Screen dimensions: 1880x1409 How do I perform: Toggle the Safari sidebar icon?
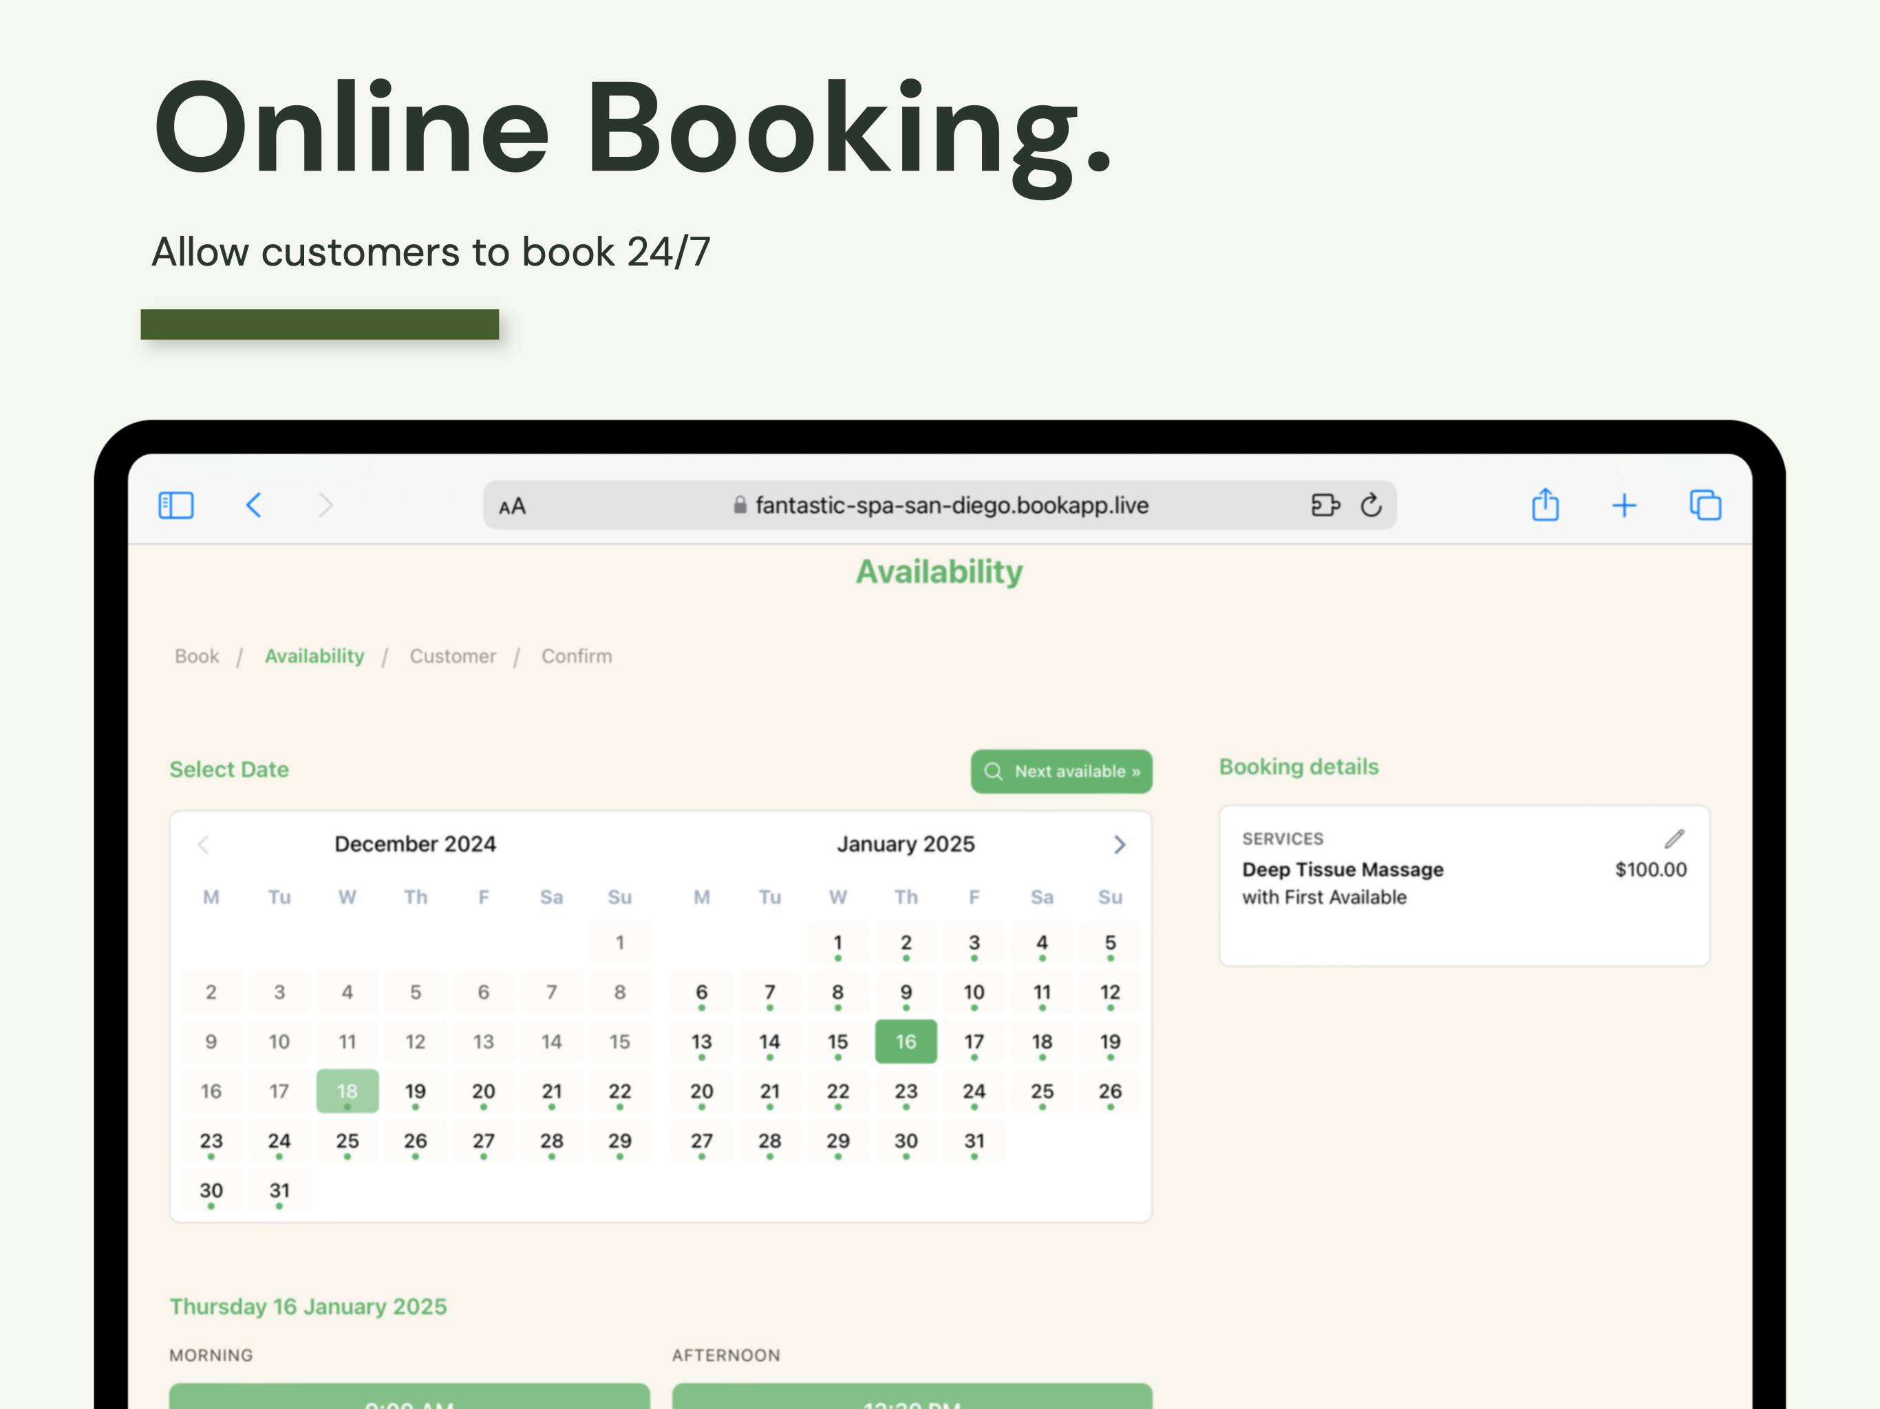[x=176, y=506]
